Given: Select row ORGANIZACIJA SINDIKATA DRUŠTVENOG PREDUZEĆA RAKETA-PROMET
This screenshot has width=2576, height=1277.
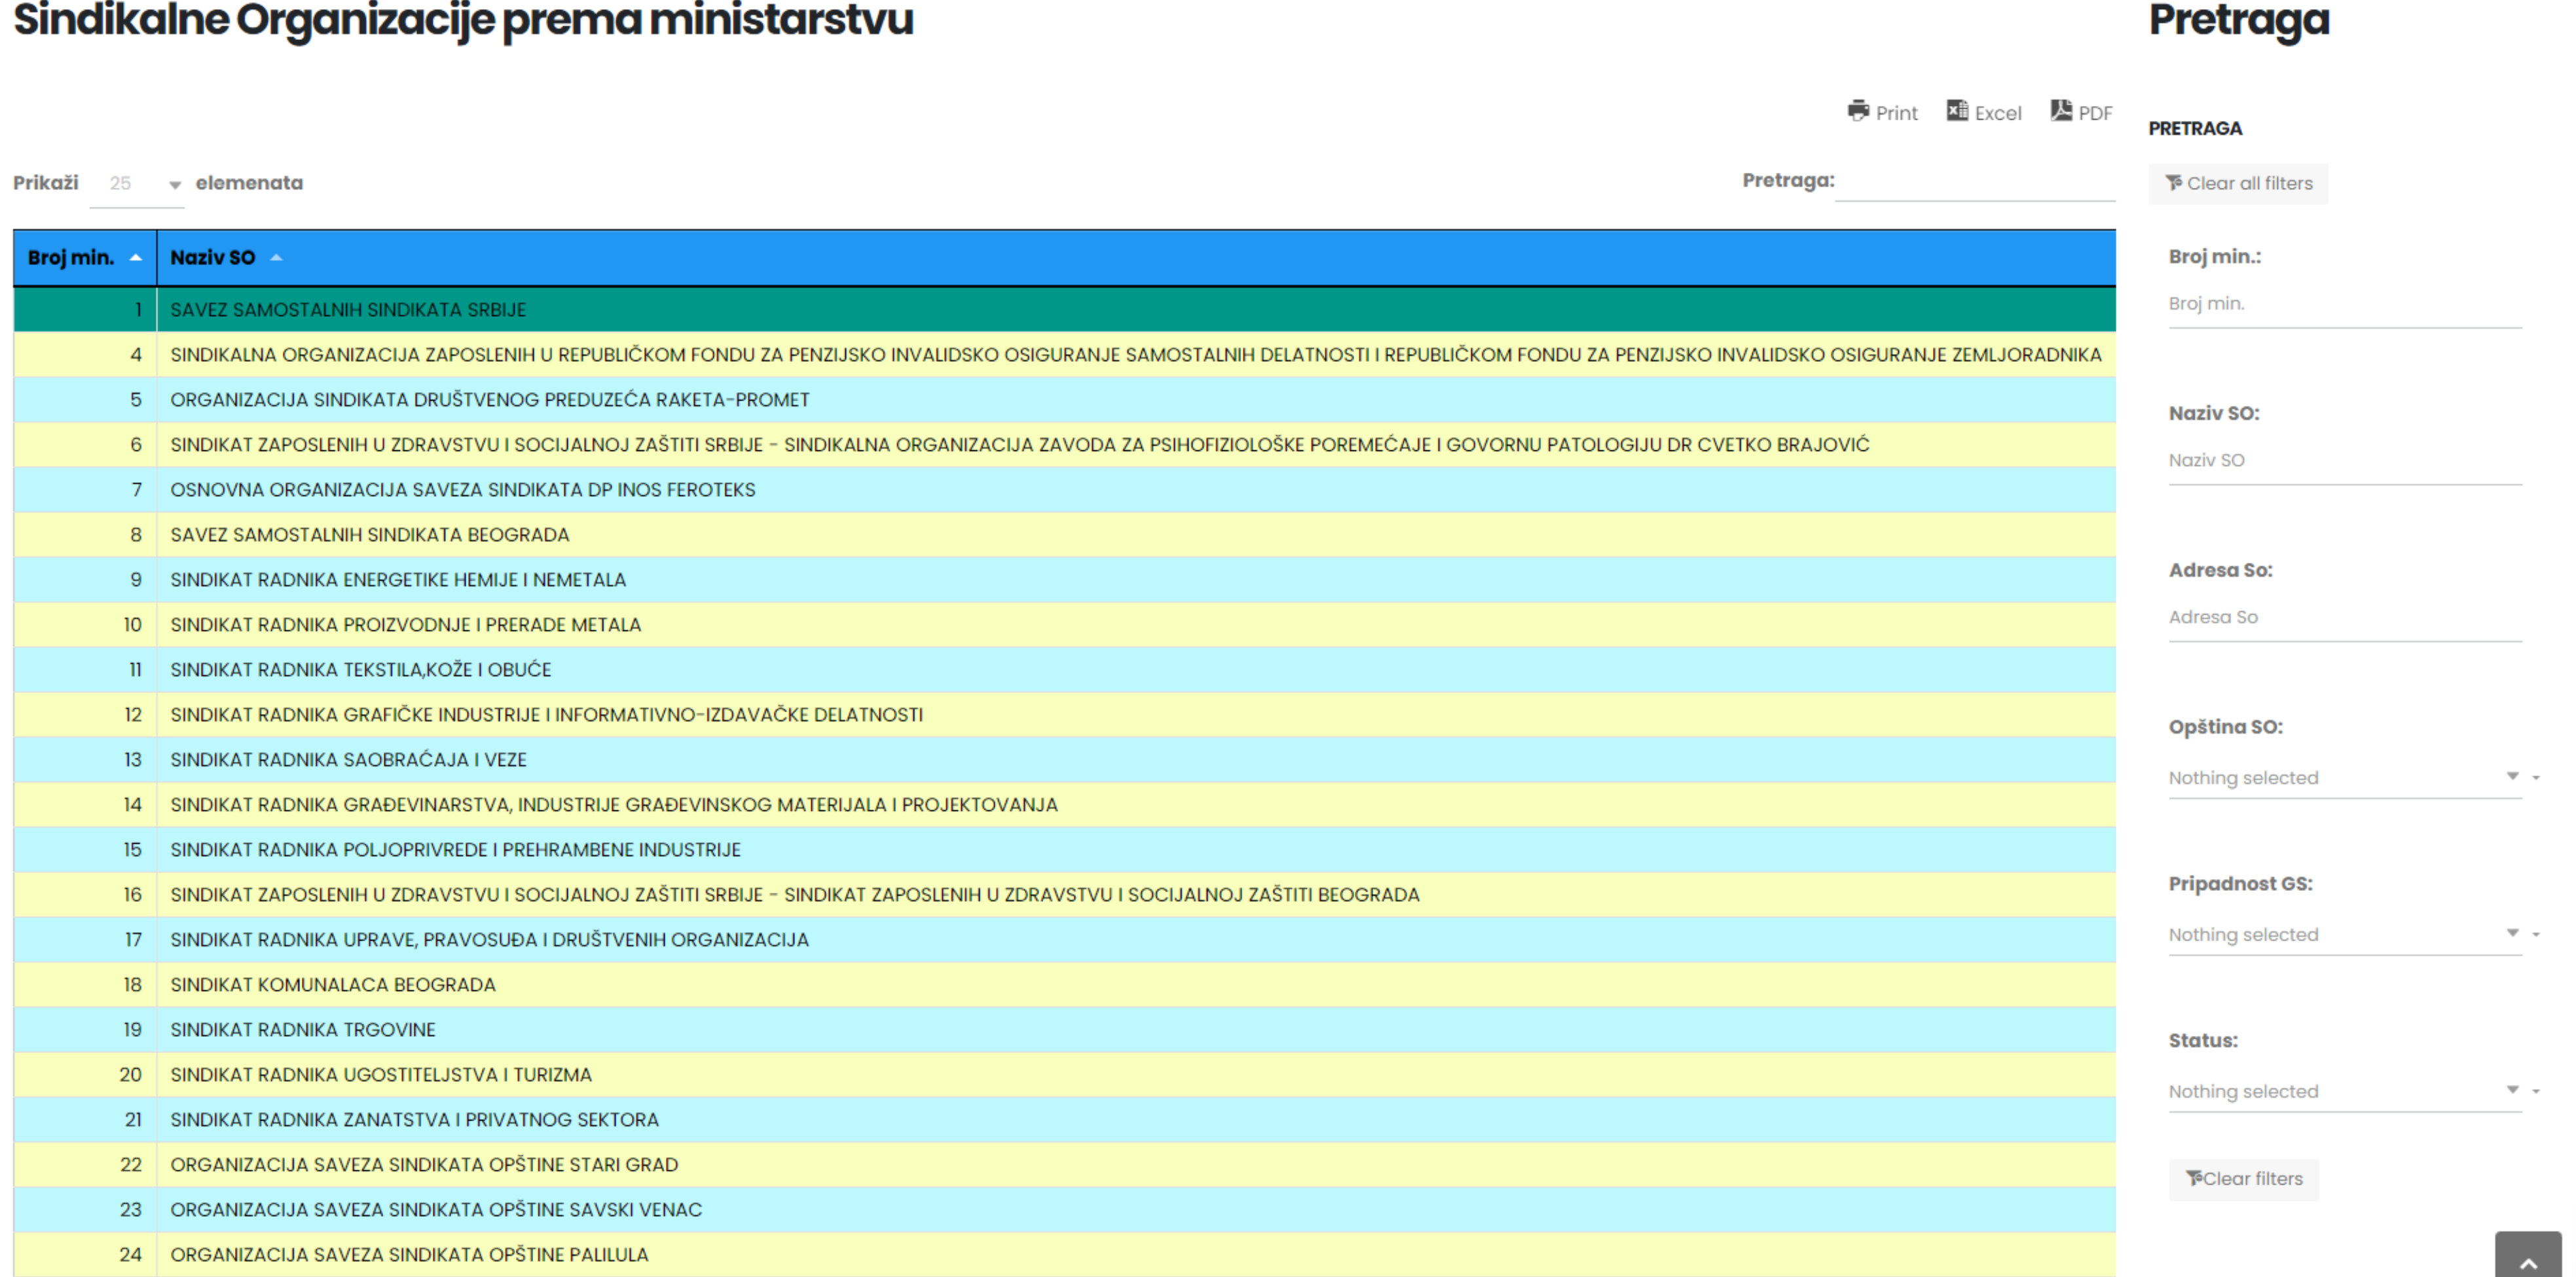Looking at the screenshot, I should click(x=1065, y=400).
